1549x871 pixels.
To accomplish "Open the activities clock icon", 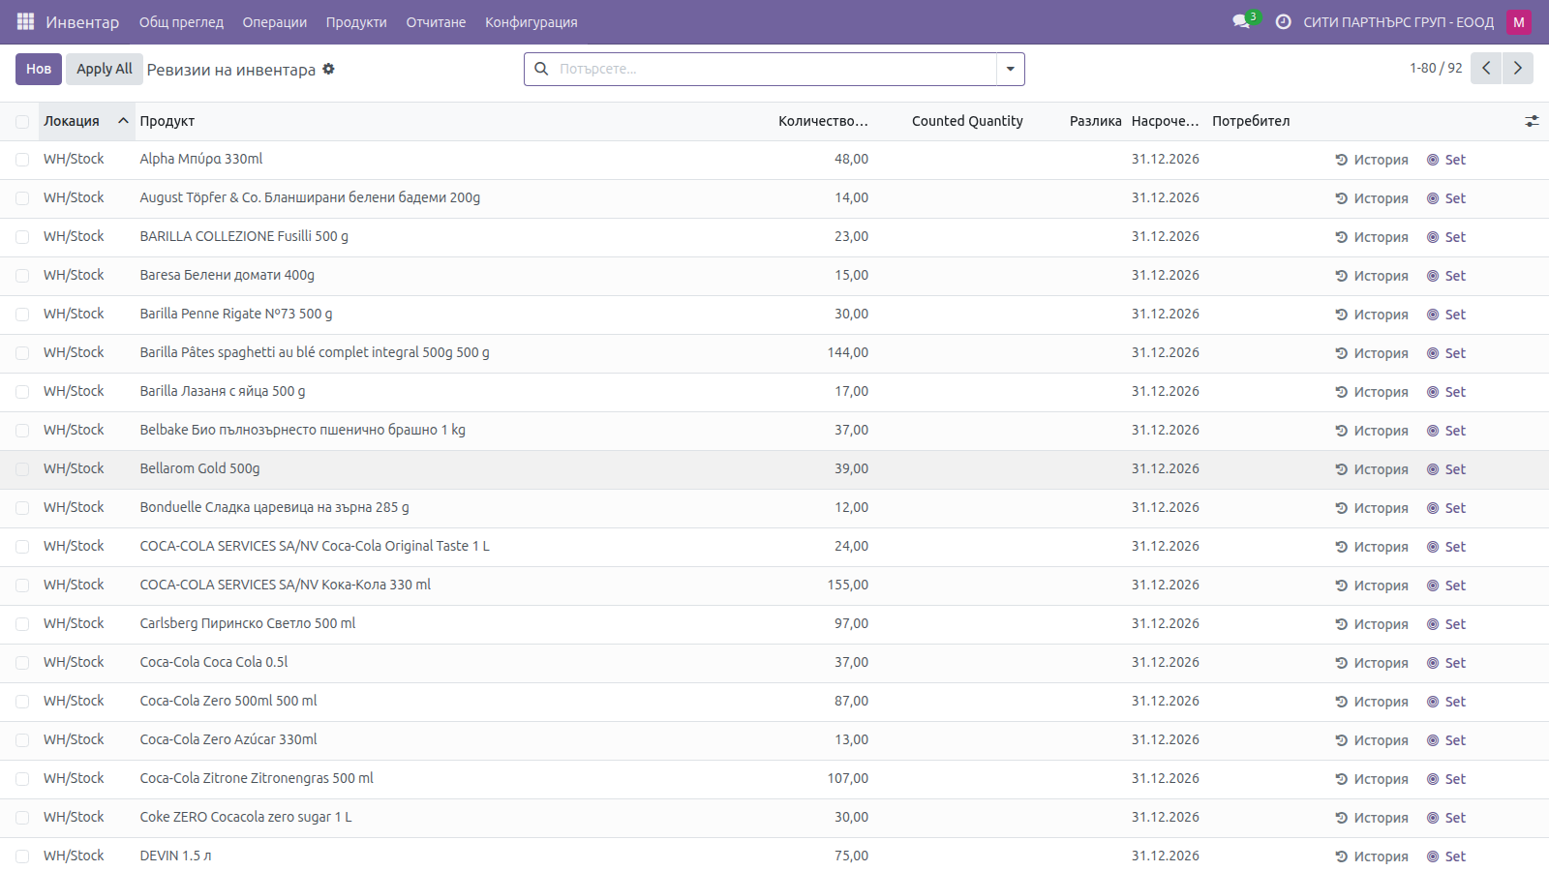I will (x=1283, y=21).
